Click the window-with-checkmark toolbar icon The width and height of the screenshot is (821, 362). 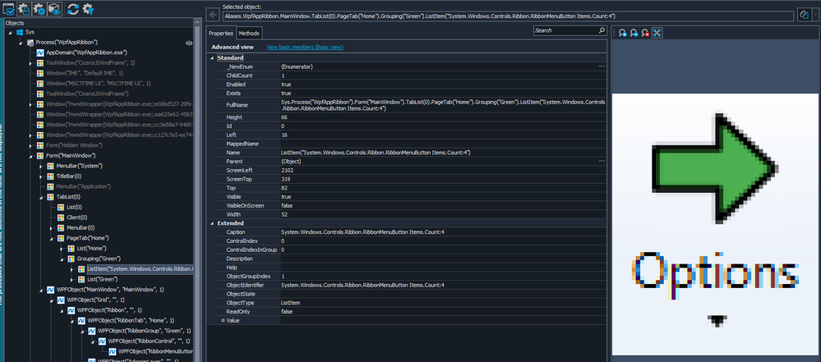(x=9, y=8)
